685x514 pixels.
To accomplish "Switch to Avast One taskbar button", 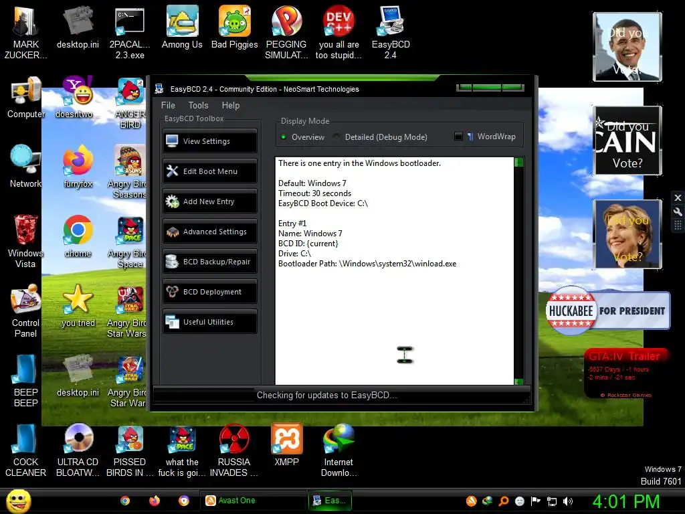I will (x=254, y=501).
